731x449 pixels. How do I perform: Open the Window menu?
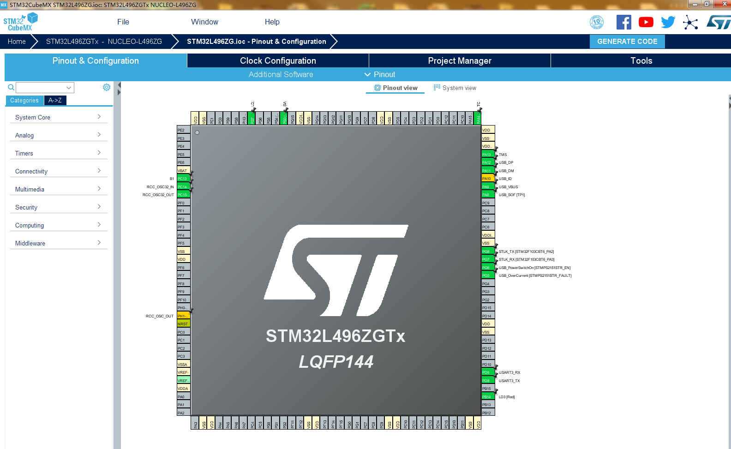click(x=204, y=22)
